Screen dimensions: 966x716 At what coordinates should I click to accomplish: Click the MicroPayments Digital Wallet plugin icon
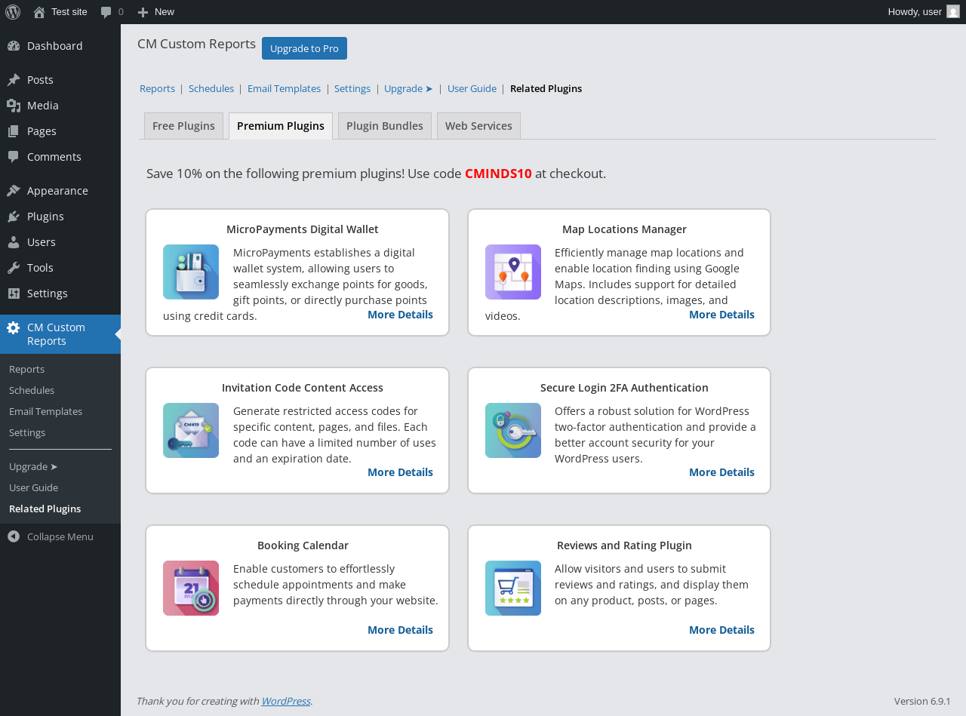click(191, 272)
